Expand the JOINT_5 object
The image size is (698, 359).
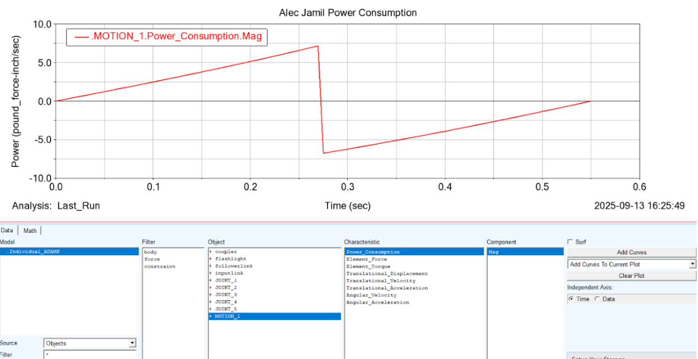[x=210, y=309]
